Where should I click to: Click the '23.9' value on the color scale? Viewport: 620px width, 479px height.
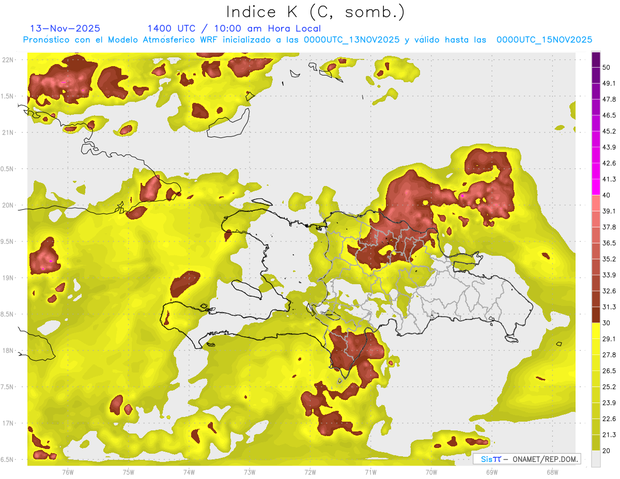(x=609, y=403)
